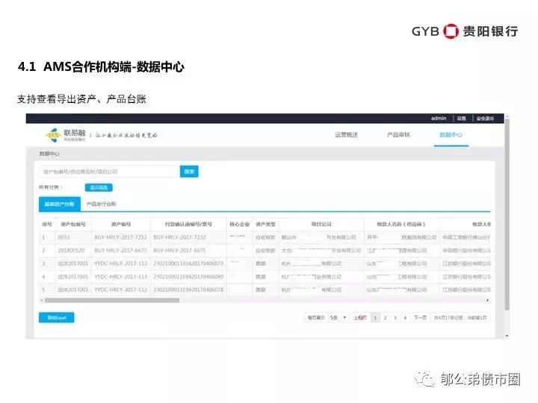Click 下一页 next page link
This screenshot has height=403, width=538.
pos(421,318)
